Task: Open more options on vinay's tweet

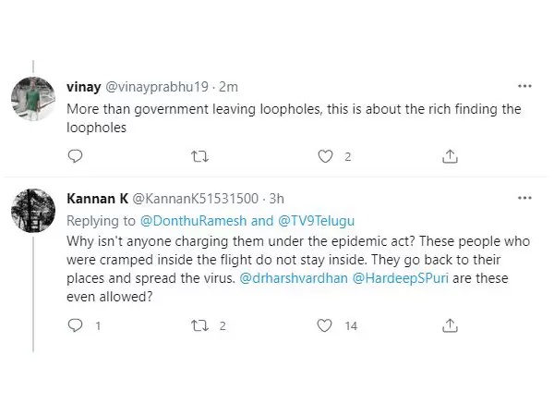Action: tap(524, 86)
